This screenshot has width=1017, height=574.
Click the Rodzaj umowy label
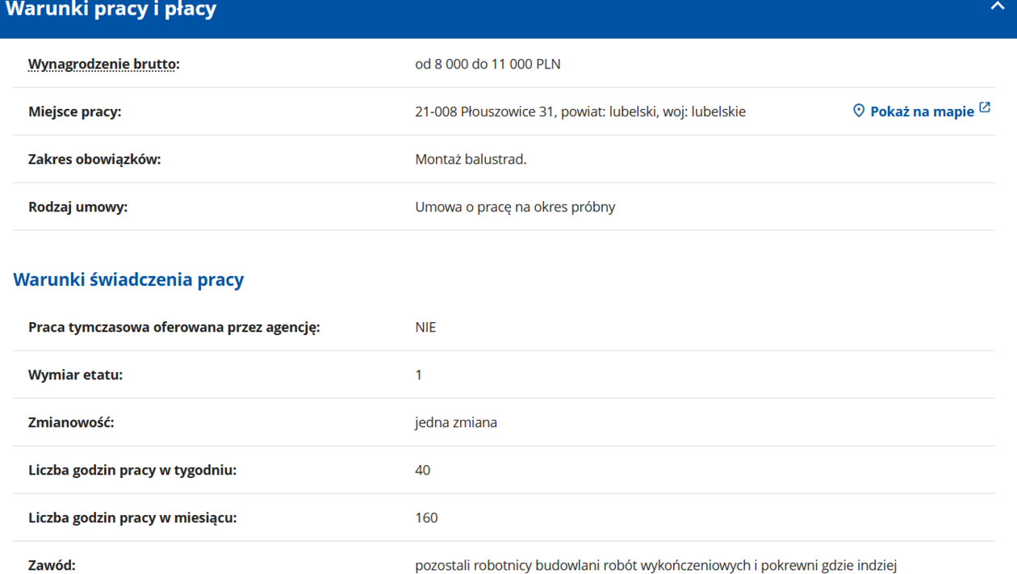[x=77, y=207]
